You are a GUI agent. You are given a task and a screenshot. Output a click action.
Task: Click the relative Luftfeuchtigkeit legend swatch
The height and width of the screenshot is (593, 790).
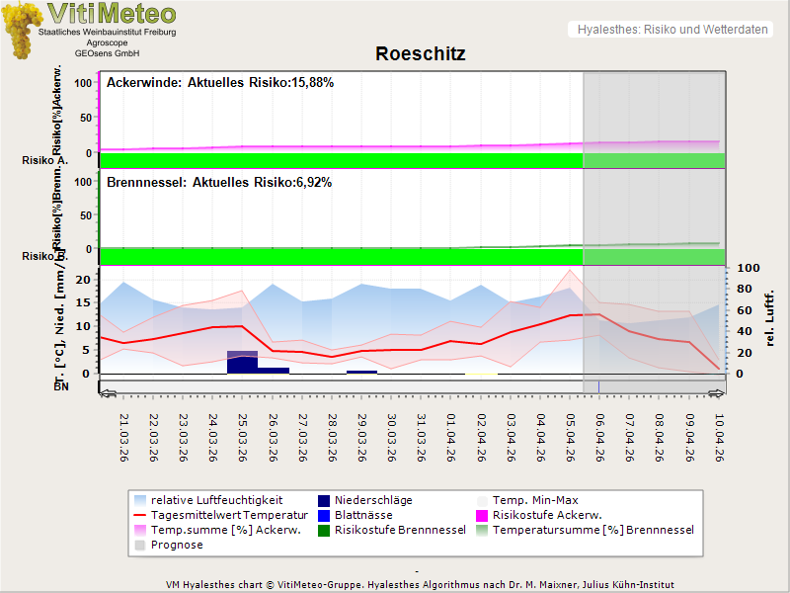pos(139,500)
